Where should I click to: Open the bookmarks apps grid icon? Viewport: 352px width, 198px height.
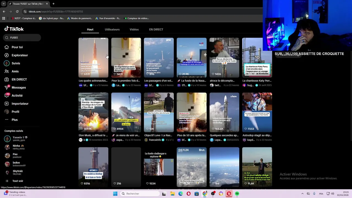(4, 18)
